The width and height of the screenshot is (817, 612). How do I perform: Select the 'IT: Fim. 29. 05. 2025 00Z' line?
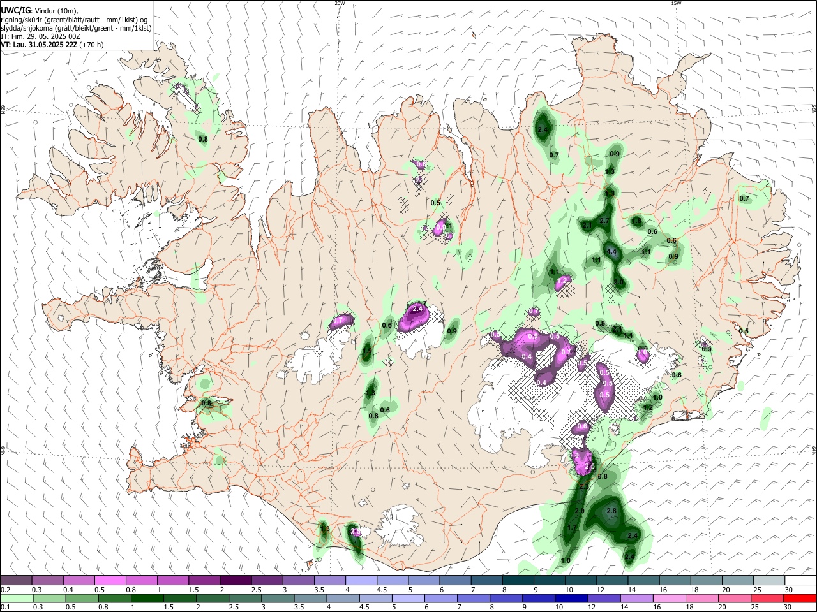[41, 36]
